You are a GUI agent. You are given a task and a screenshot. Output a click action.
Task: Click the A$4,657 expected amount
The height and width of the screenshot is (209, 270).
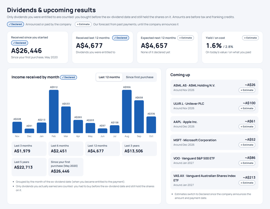pyautogui.click(x=154, y=46)
